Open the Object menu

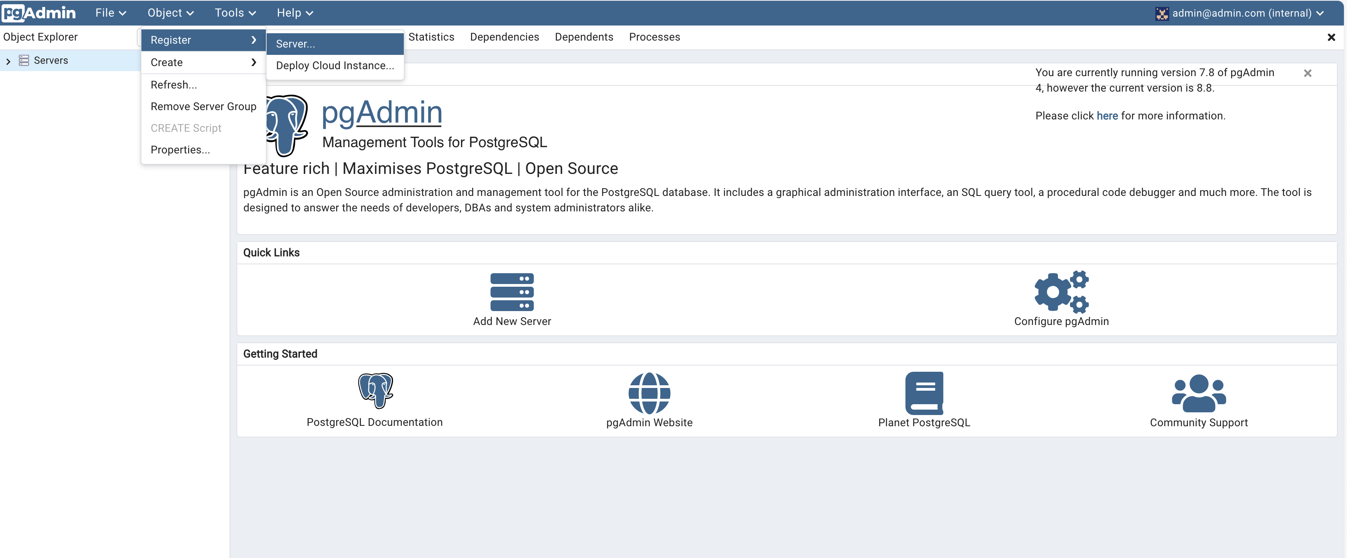pyautogui.click(x=170, y=12)
